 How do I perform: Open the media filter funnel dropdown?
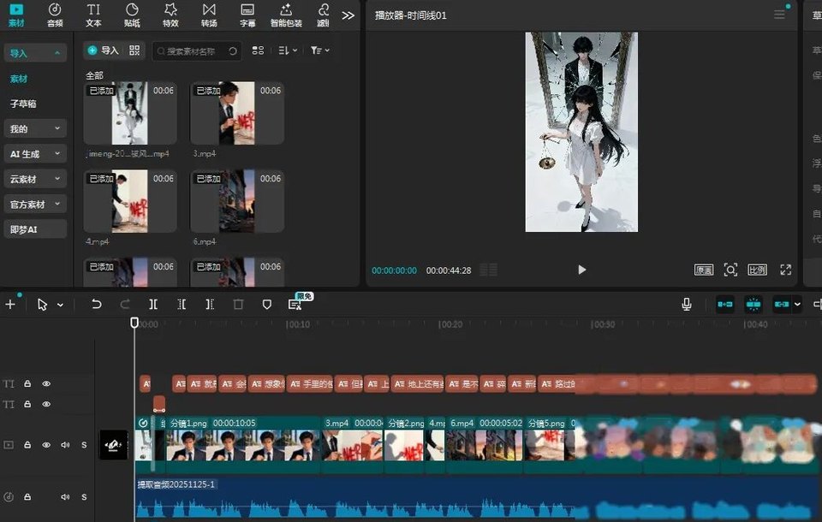(319, 50)
